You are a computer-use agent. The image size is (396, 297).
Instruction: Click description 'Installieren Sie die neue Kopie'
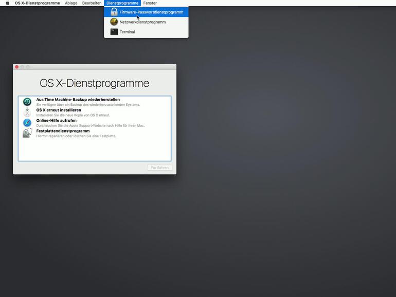coord(73,115)
